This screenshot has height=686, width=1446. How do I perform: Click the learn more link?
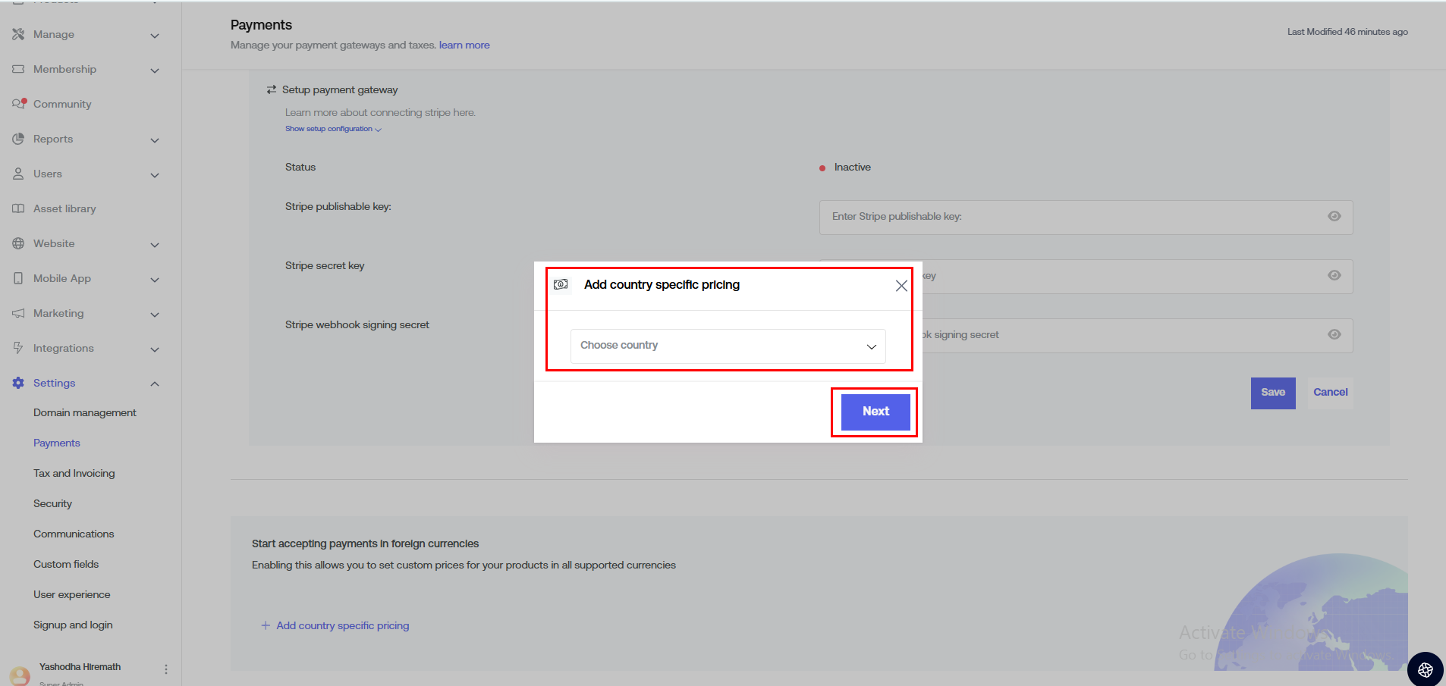(x=464, y=45)
